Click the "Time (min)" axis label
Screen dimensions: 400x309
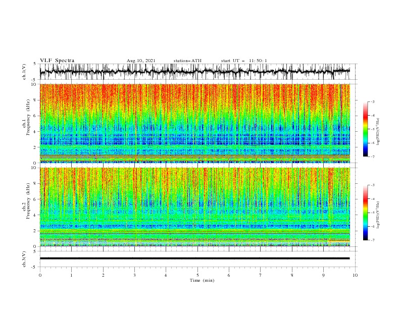pos(202,280)
